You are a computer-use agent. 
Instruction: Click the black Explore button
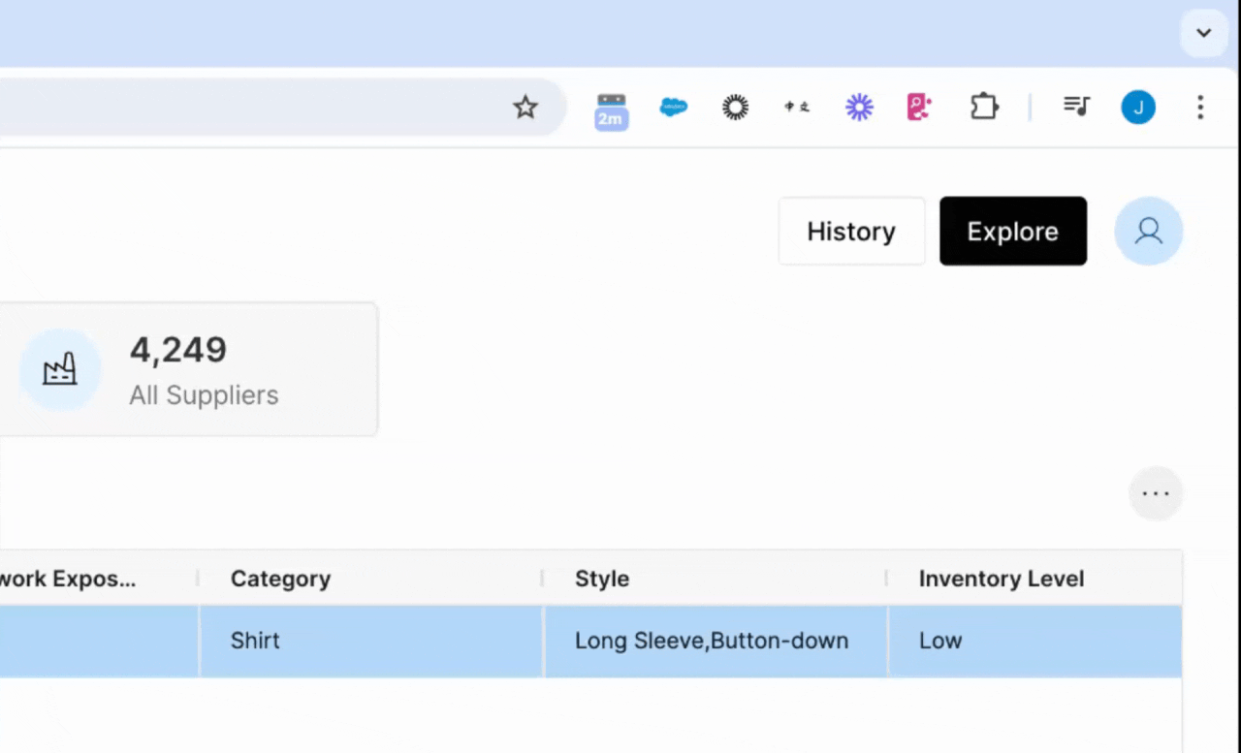1012,232
